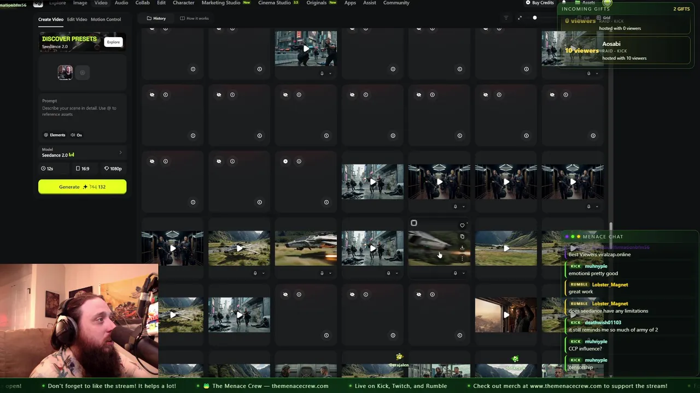Image resolution: width=700 pixels, height=393 pixels.
Task: Click the Buy Credits button
Action: [x=540, y=3]
